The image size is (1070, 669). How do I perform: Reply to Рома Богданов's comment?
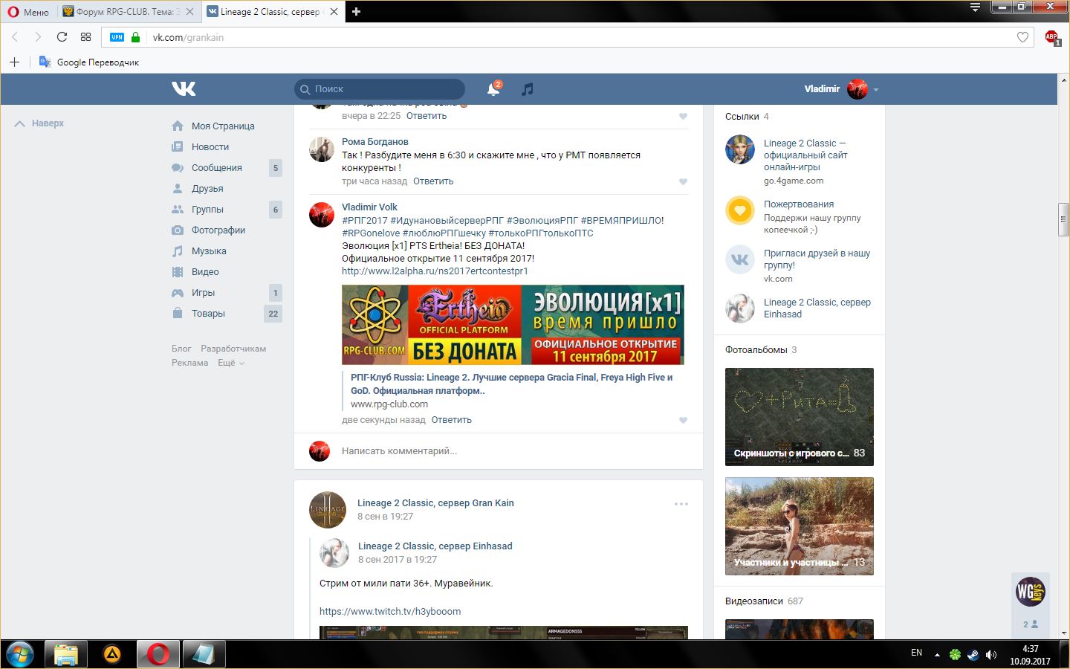[x=433, y=181]
